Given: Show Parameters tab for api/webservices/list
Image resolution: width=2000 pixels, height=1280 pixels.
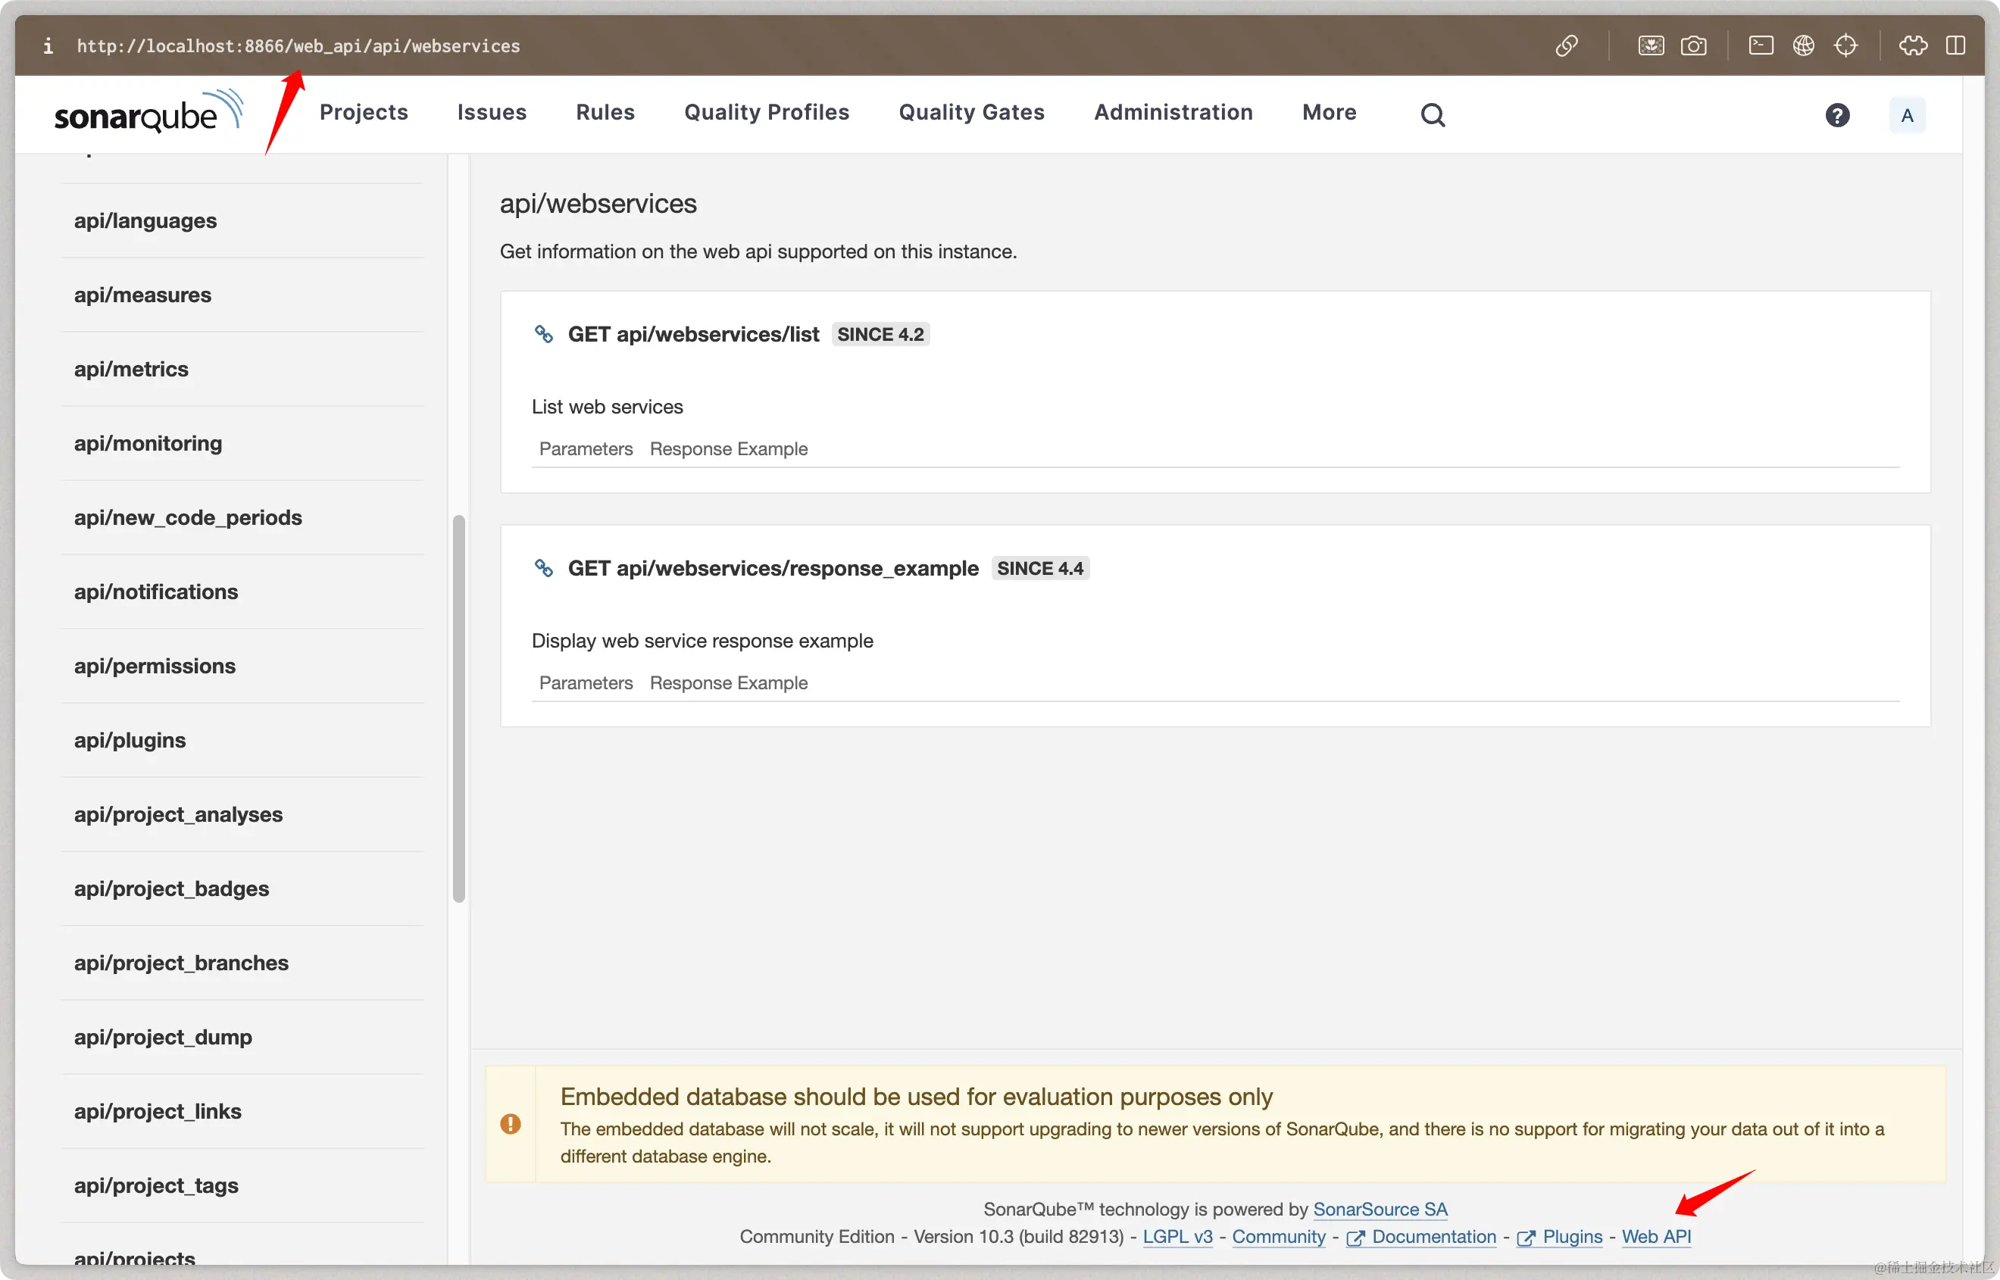Looking at the screenshot, I should 585,449.
